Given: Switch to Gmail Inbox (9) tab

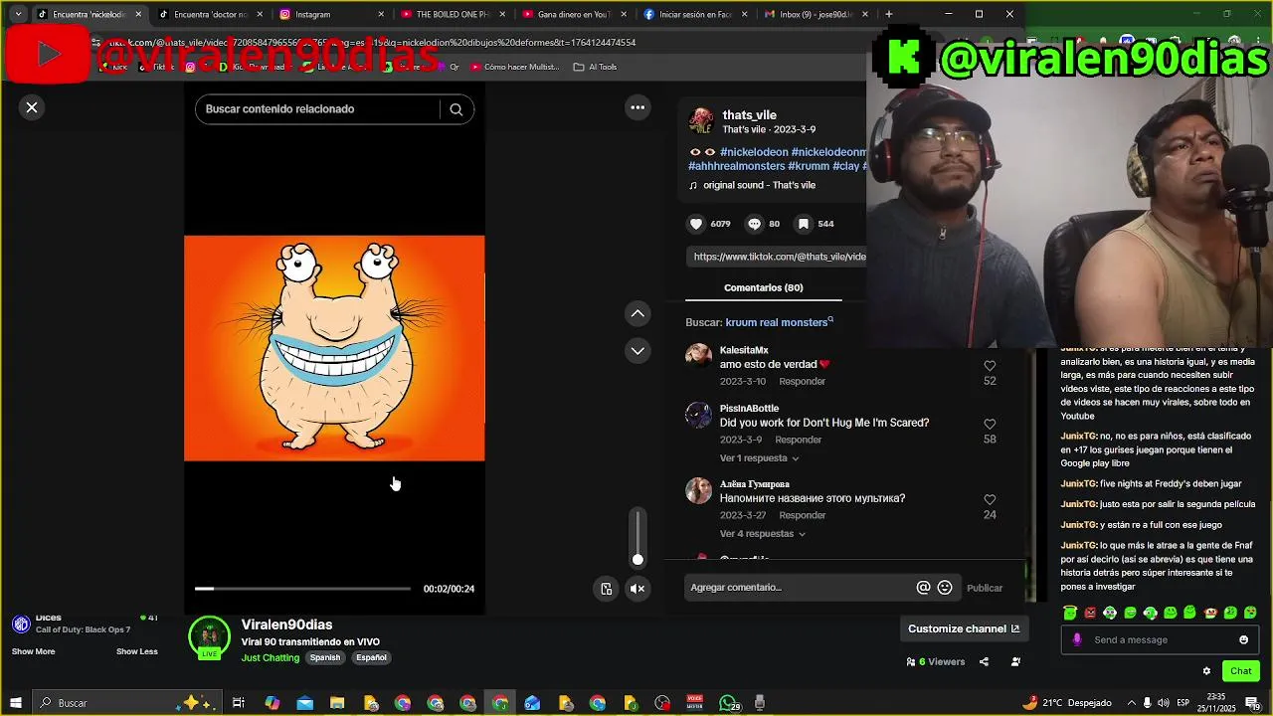Looking at the screenshot, I should click(816, 15).
